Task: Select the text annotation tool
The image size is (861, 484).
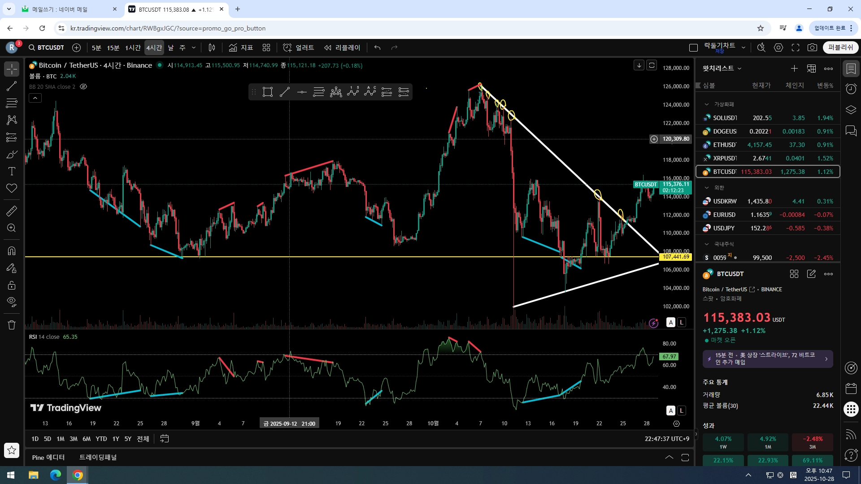Action: (x=12, y=171)
